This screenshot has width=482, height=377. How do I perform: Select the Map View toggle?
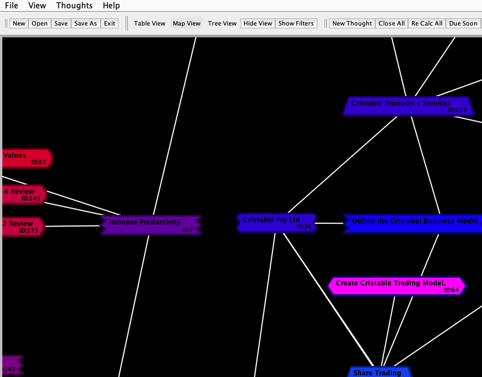coord(187,23)
